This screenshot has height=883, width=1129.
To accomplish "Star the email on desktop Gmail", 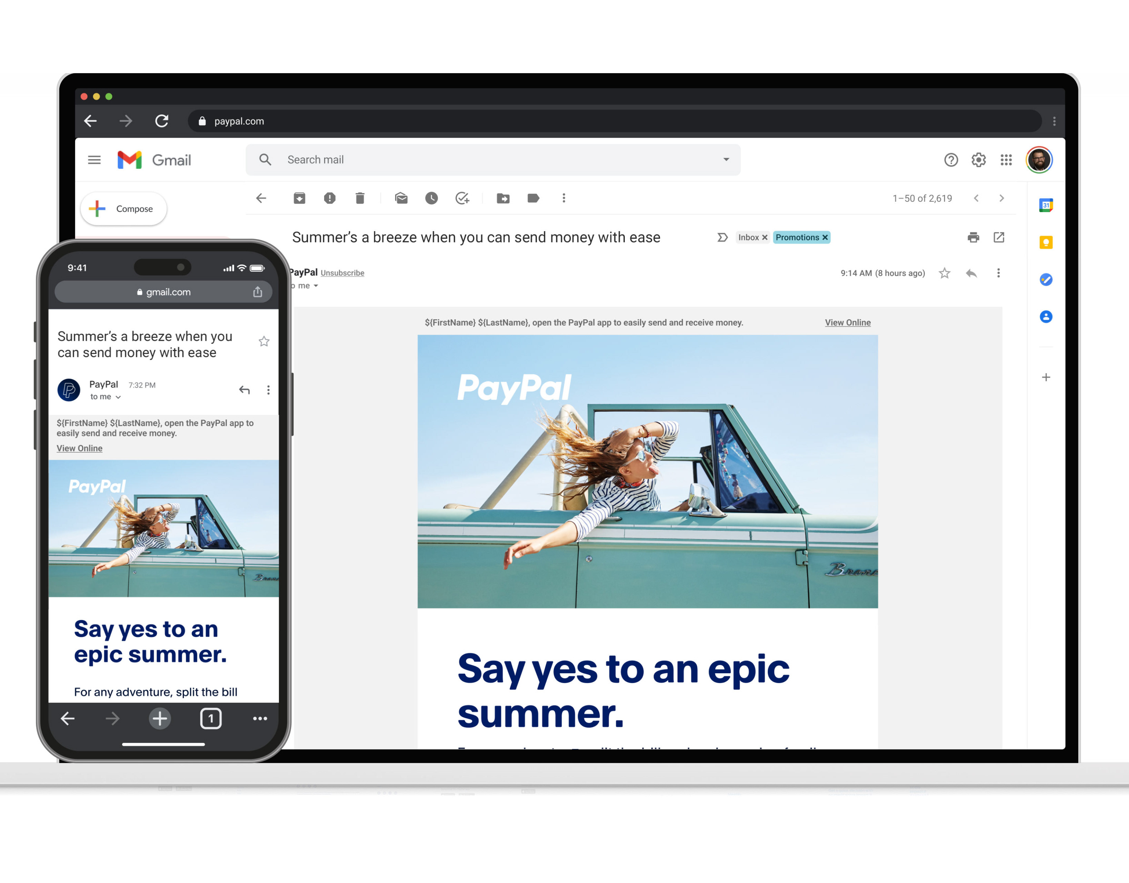I will click(x=944, y=273).
